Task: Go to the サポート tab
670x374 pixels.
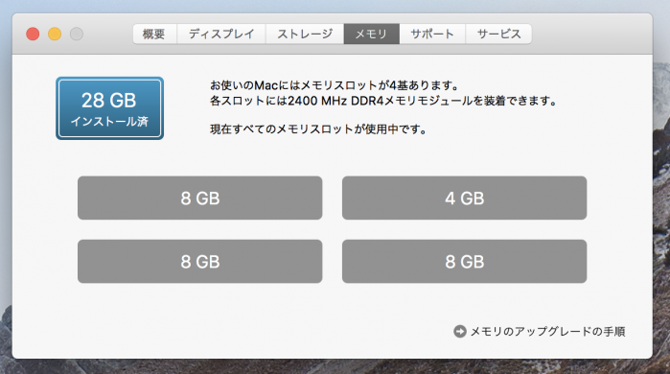Action: tap(432, 34)
